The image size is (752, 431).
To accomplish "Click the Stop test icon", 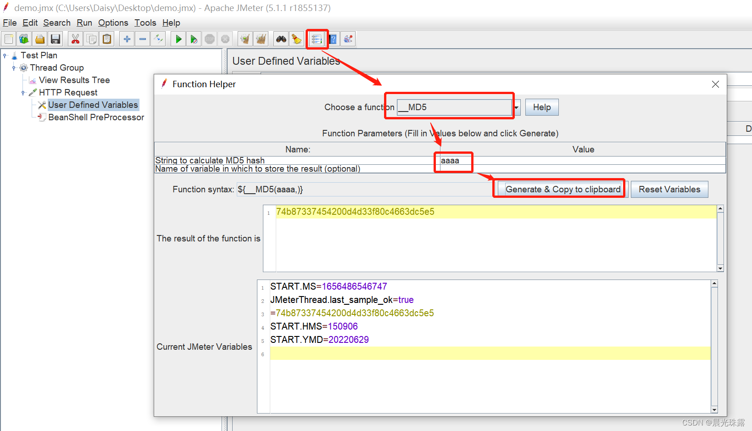I will 210,39.
